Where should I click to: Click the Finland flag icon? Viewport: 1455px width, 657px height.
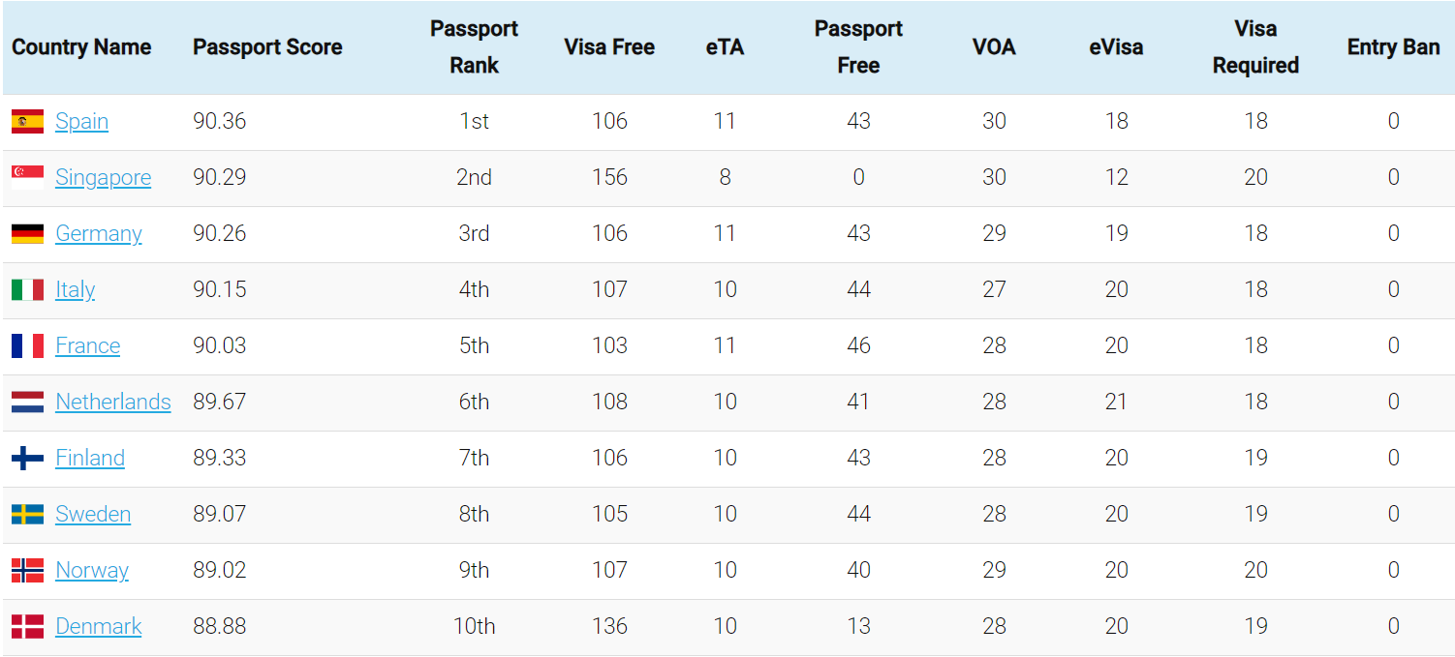[x=27, y=458]
